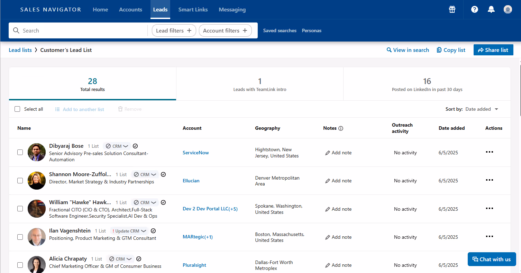Open the actions ellipsis for Shannon Moore-Zuffol

[489, 180]
